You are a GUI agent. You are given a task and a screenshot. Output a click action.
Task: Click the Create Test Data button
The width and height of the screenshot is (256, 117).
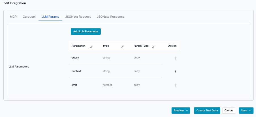point(207,111)
